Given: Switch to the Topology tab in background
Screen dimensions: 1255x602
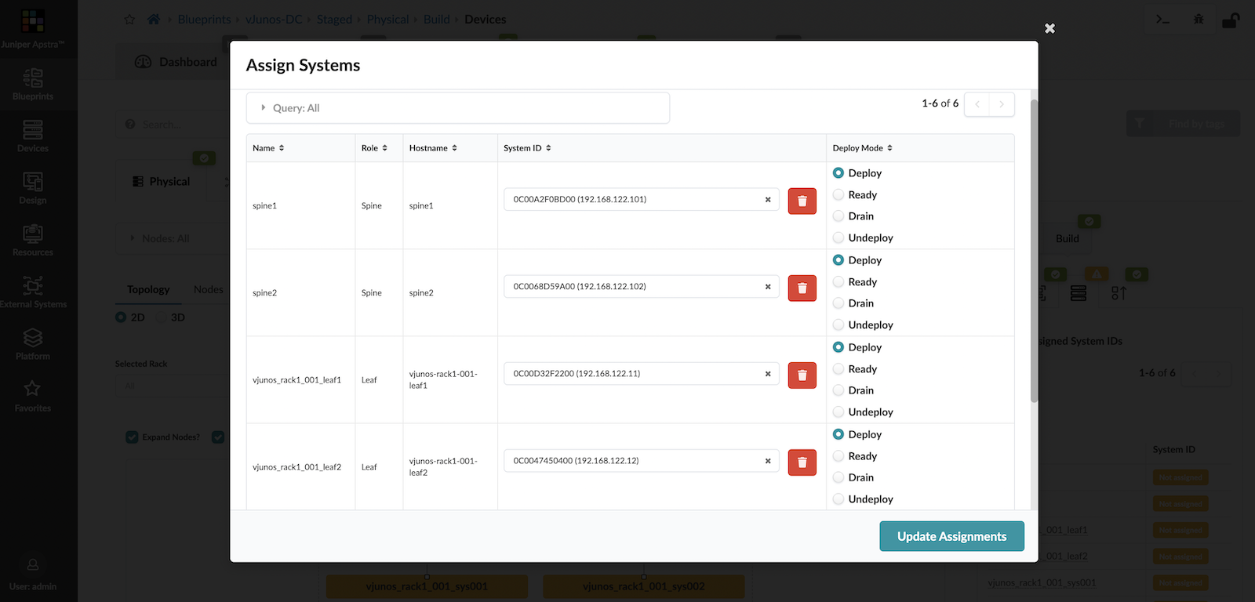Looking at the screenshot, I should 148,289.
